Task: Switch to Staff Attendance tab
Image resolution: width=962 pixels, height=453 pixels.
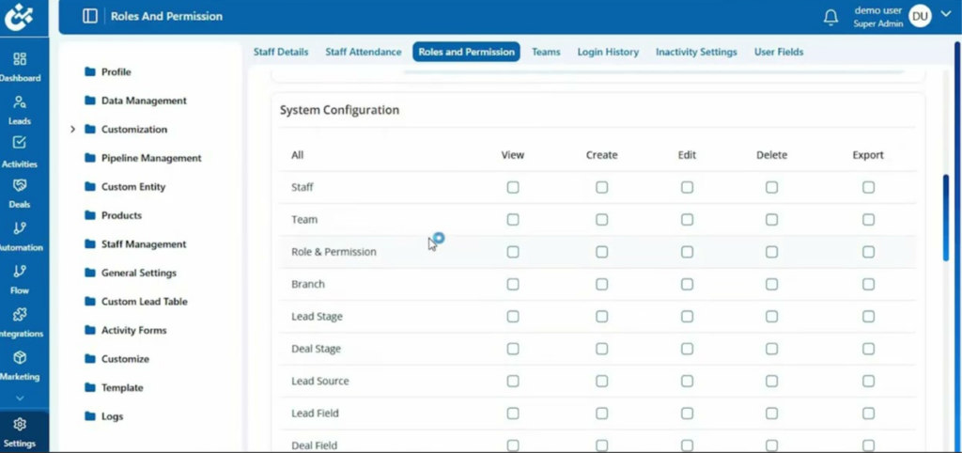Action: (x=364, y=53)
